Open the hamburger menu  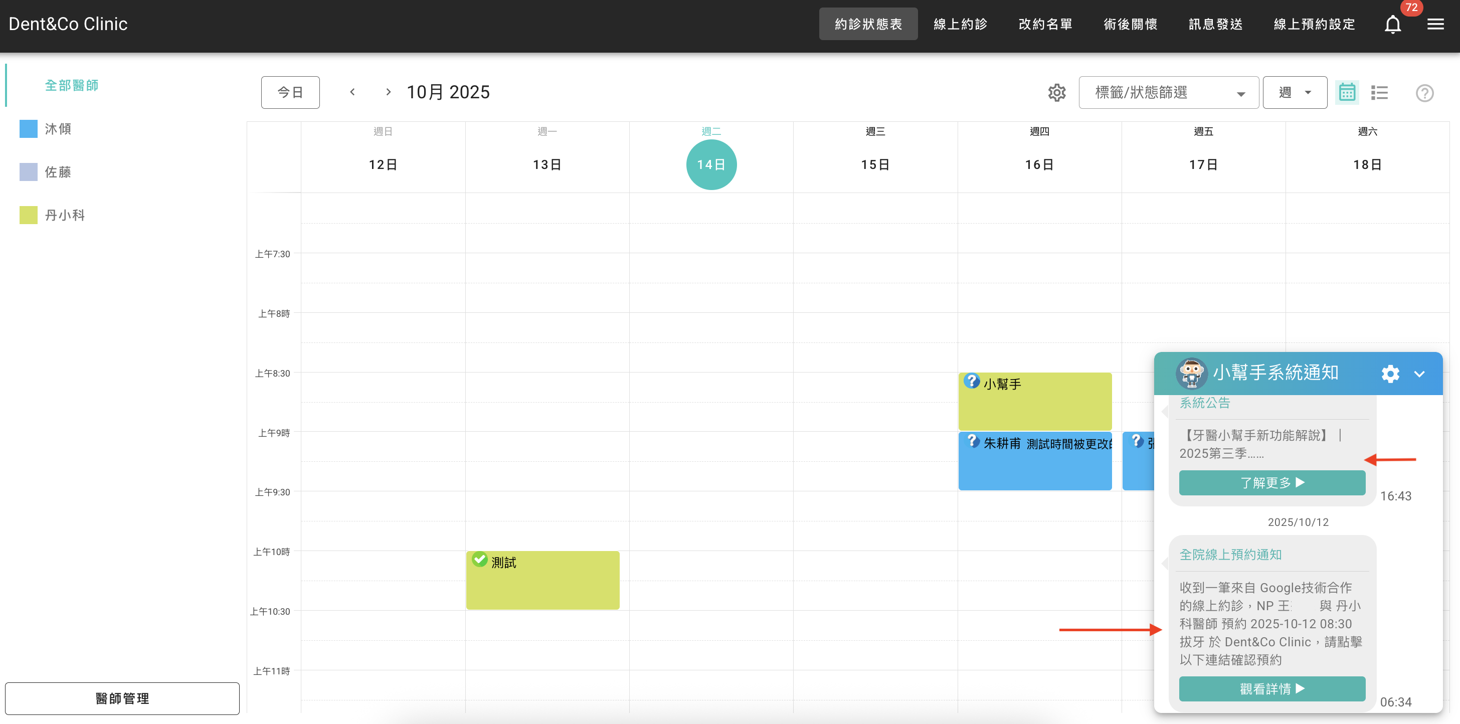[1436, 24]
